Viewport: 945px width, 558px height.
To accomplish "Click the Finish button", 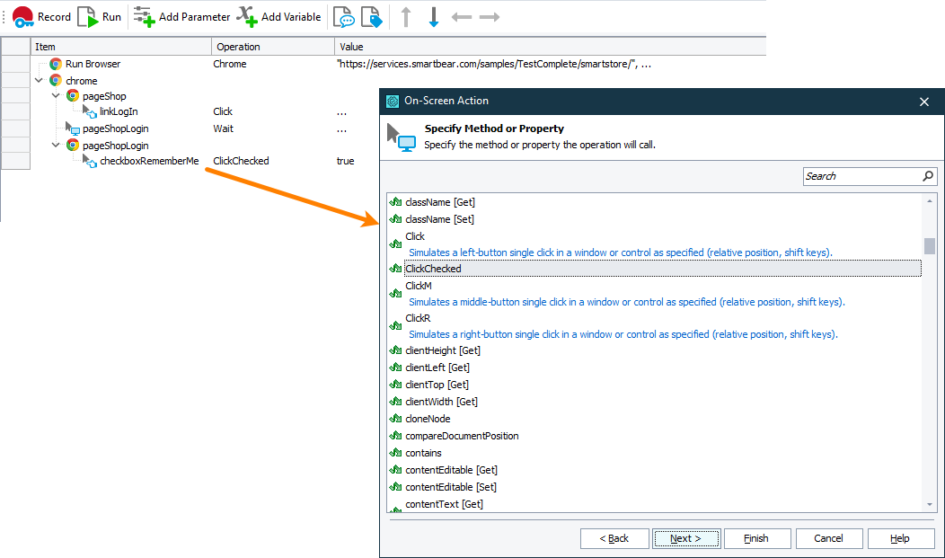I will click(757, 538).
